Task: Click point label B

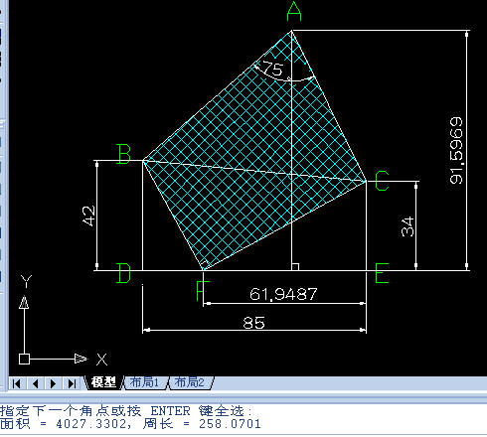Action: (x=124, y=154)
